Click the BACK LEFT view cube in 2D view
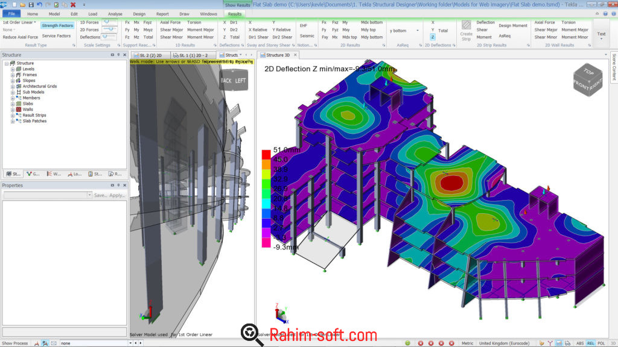 (x=234, y=80)
